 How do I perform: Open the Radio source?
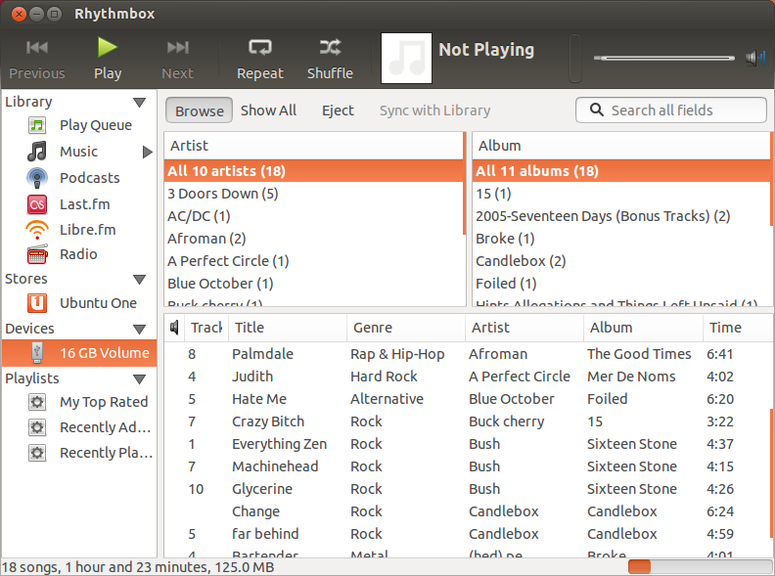(78, 254)
